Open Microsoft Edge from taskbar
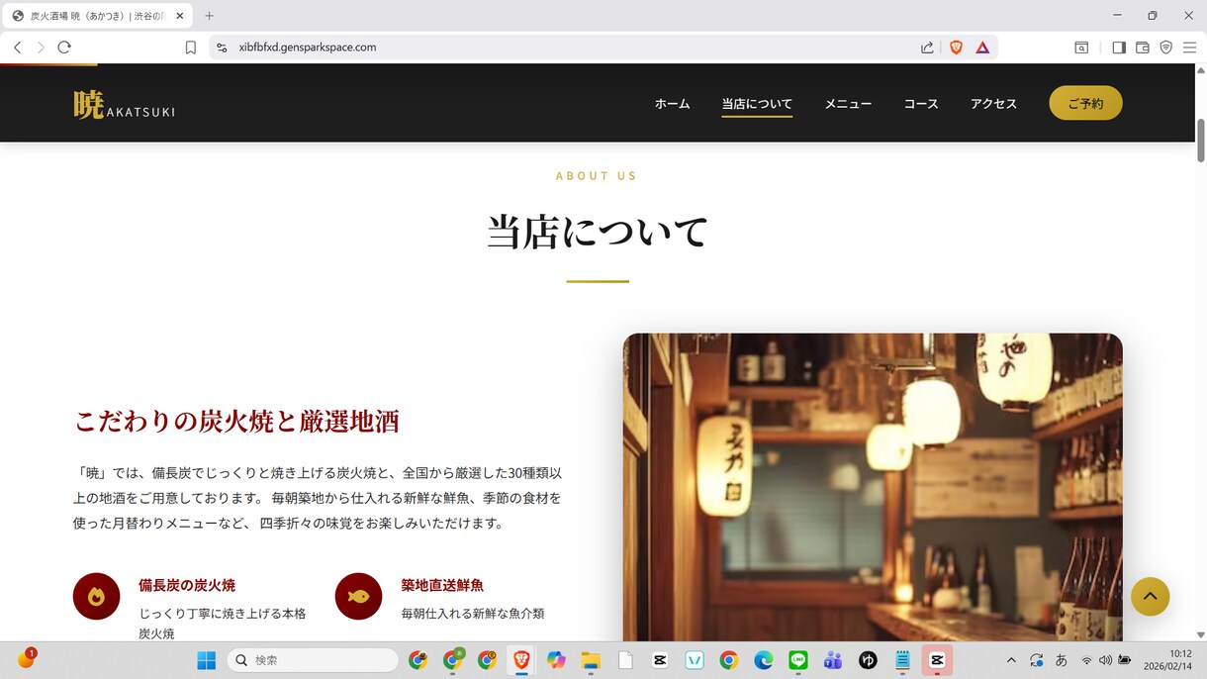The height and width of the screenshot is (679, 1207). point(764,660)
